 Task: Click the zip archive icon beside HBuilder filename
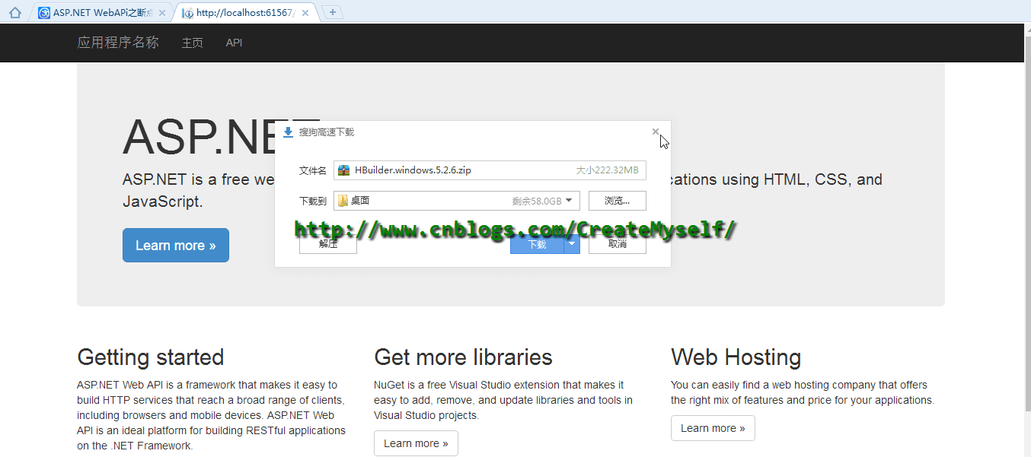tap(344, 170)
